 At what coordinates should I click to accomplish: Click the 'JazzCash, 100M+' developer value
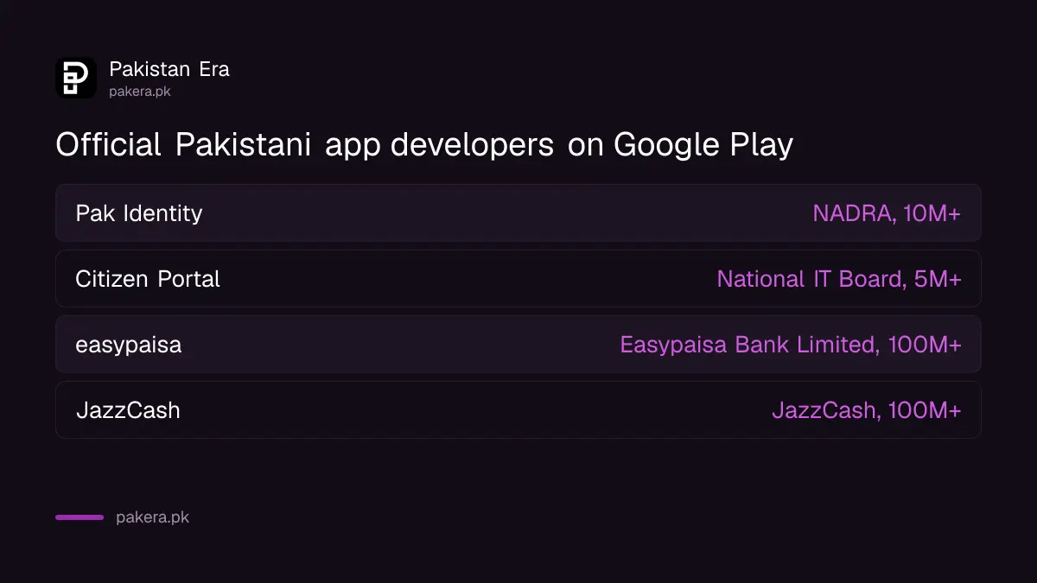tap(867, 410)
